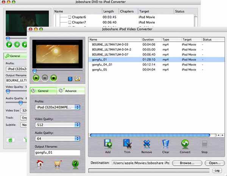This screenshot has width=227, height=176.
Task: Click the Log button
Action: [217, 170]
